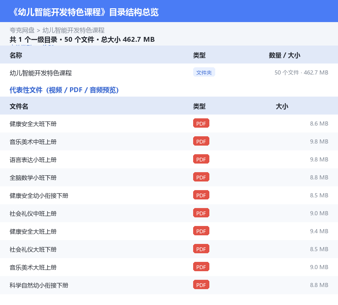Open file 科学自然幼小衔接下册
The width and height of the screenshot is (338, 305).
click(39, 285)
